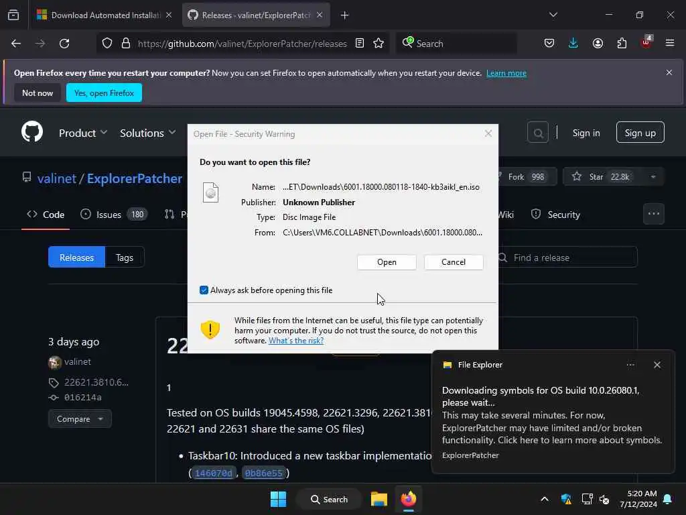This screenshot has height=515, width=686.
Task: Save the page to Pocket
Action: (x=549, y=44)
